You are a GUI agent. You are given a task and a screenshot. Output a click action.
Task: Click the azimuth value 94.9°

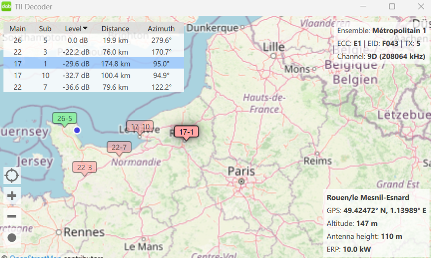(161, 75)
